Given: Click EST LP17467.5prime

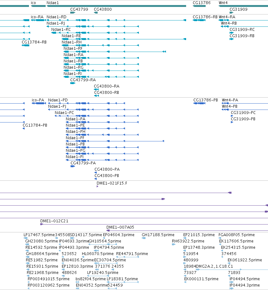Looking at the screenshot, I should [26, 238].
